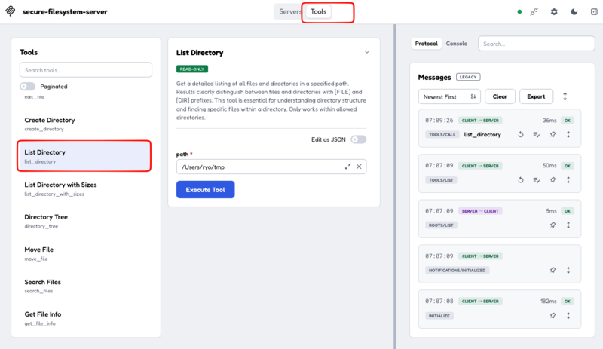Click the SERVER → CLIENT badge
The image size is (603, 349).
coord(480,211)
